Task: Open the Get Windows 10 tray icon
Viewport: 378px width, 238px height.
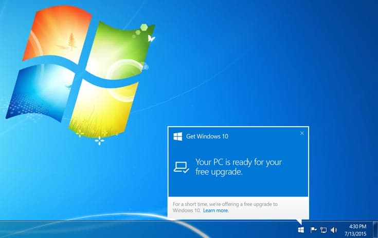Action: coord(301,230)
